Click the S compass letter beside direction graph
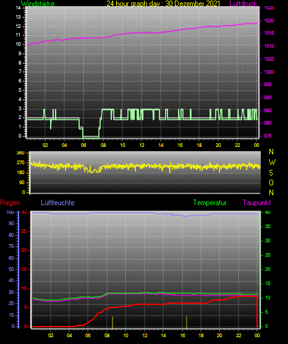 point(271,173)
